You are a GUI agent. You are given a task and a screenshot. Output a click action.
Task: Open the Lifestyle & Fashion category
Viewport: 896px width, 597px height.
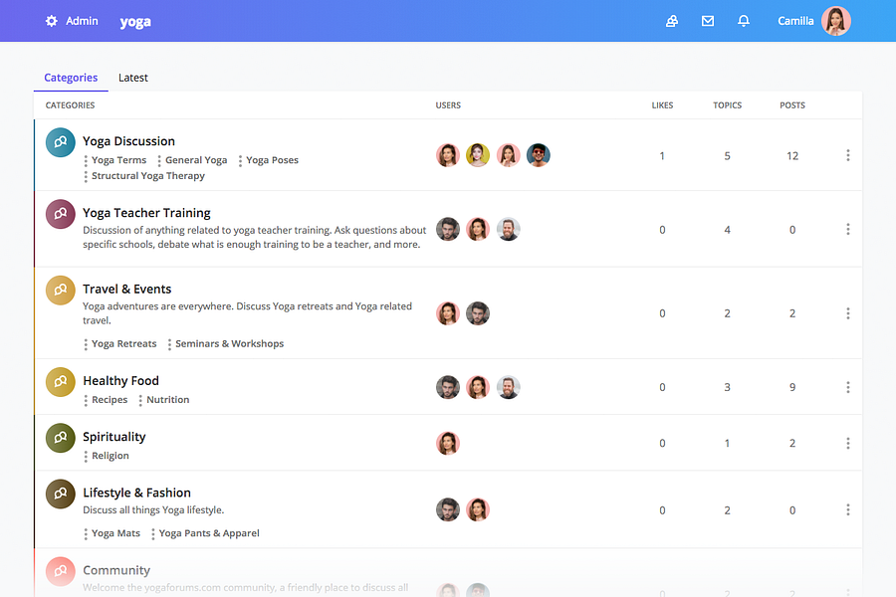(x=136, y=493)
